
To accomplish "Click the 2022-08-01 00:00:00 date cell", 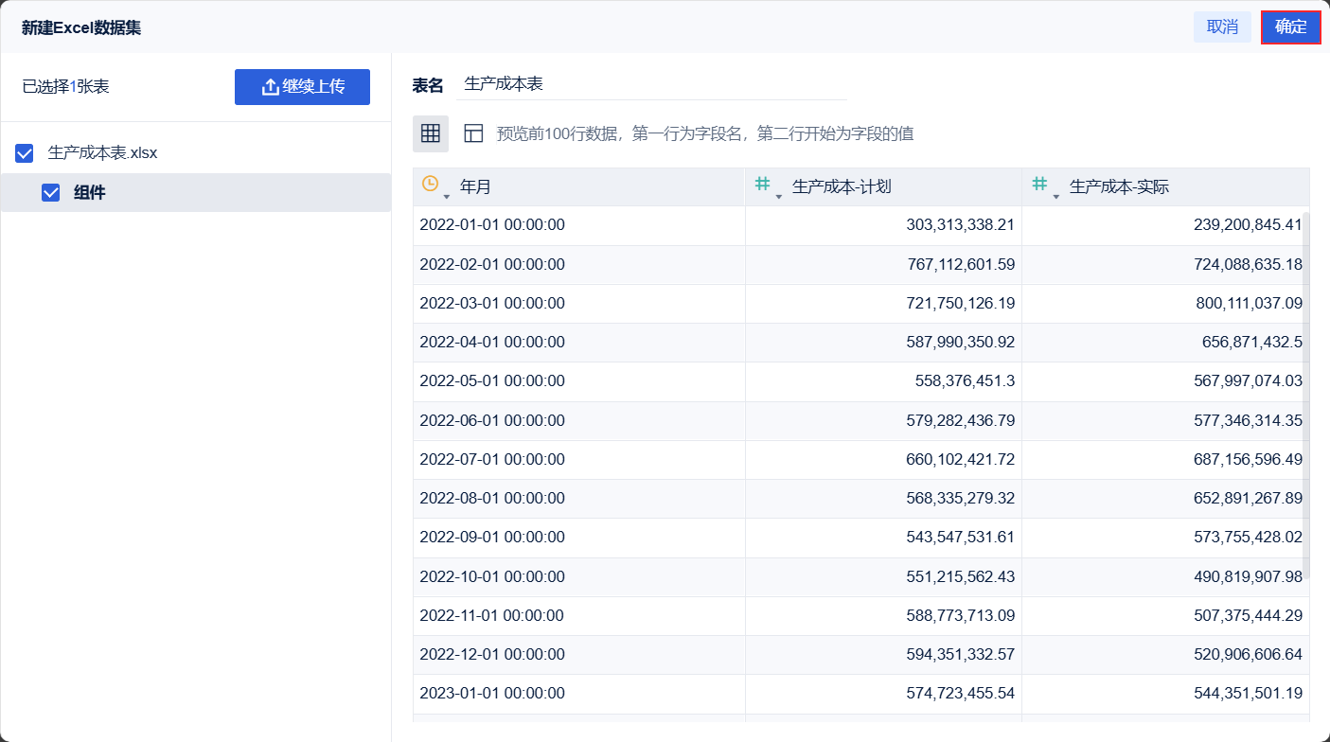I will click(x=579, y=499).
